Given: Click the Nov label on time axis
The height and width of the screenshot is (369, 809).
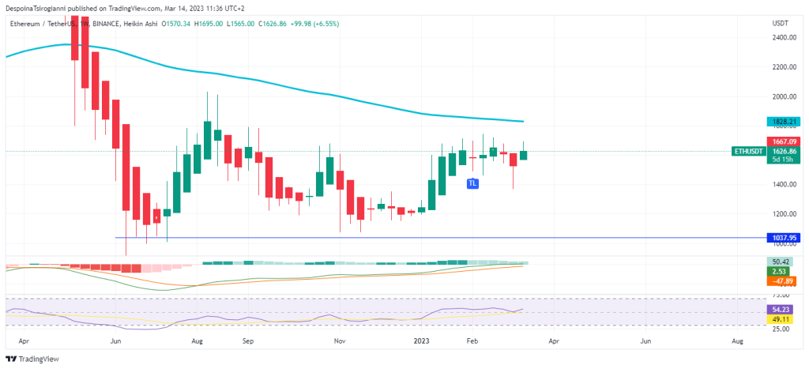Looking at the screenshot, I should tap(340, 341).
